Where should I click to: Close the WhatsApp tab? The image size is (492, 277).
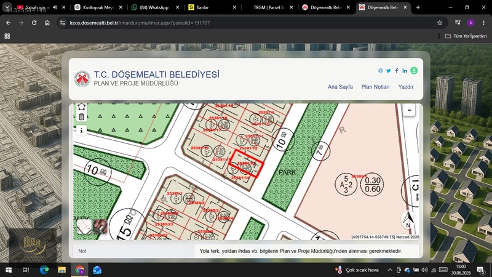(177, 7)
